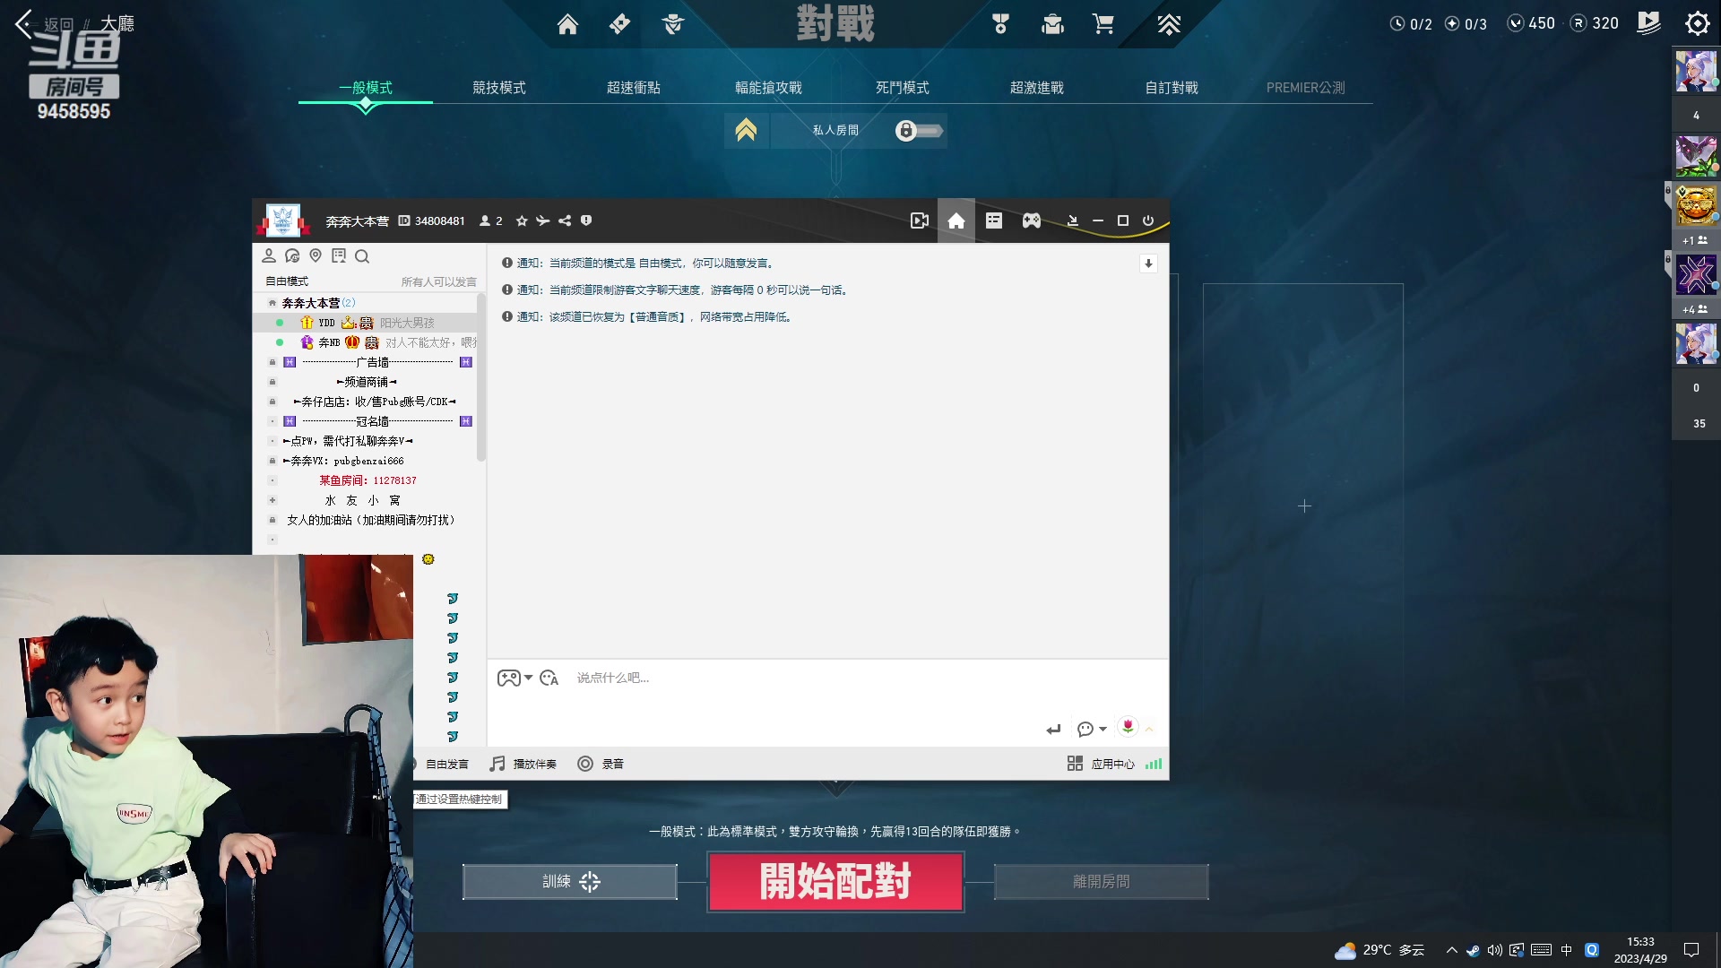The width and height of the screenshot is (1721, 968).
Task: Toggle the 私人房間 lock switch
Action: 919,131
